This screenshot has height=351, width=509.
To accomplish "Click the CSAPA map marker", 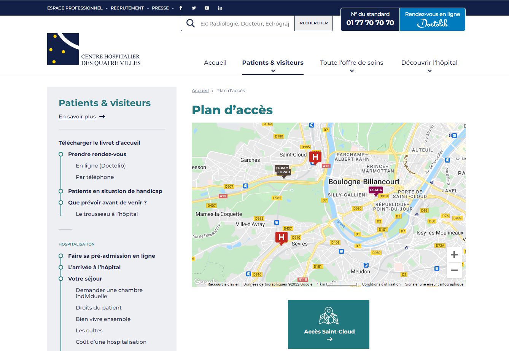I will (375, 190).
